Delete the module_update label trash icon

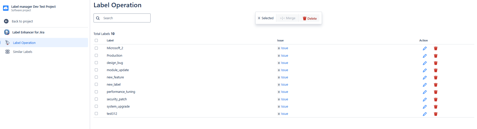click(x=436, y=70)
